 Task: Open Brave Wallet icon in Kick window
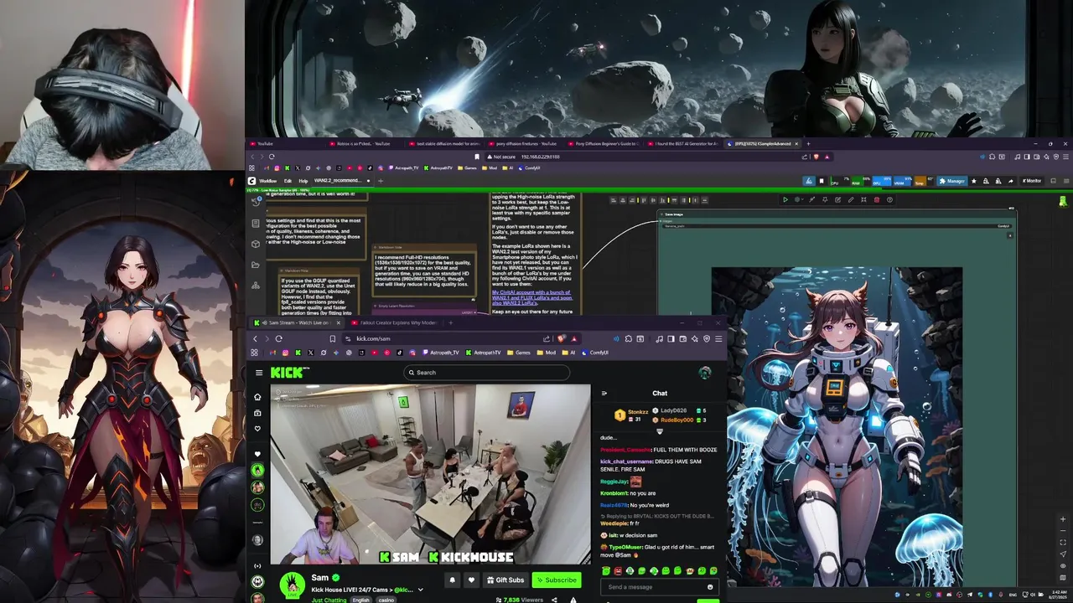682,338
